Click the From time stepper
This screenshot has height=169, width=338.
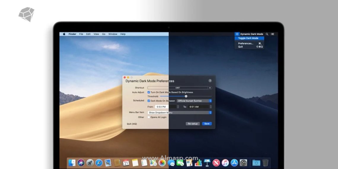click(178, 107)
